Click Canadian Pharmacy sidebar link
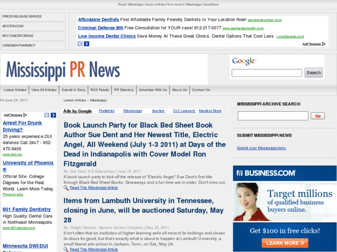 [x=33, y=45]
